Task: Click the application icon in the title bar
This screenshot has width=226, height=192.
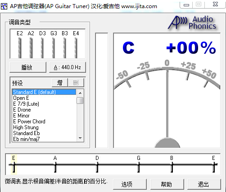Action: click(x=4, y=6)
